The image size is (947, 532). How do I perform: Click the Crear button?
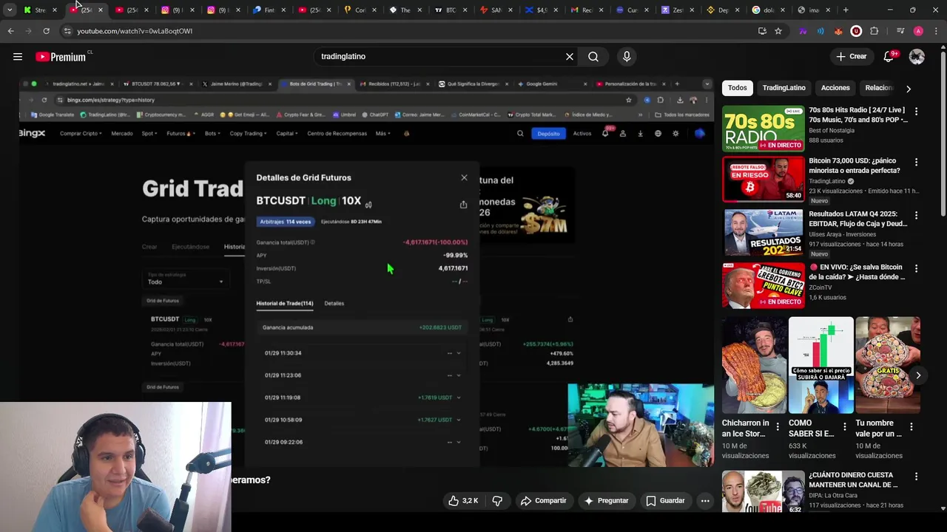click(851, 56)
